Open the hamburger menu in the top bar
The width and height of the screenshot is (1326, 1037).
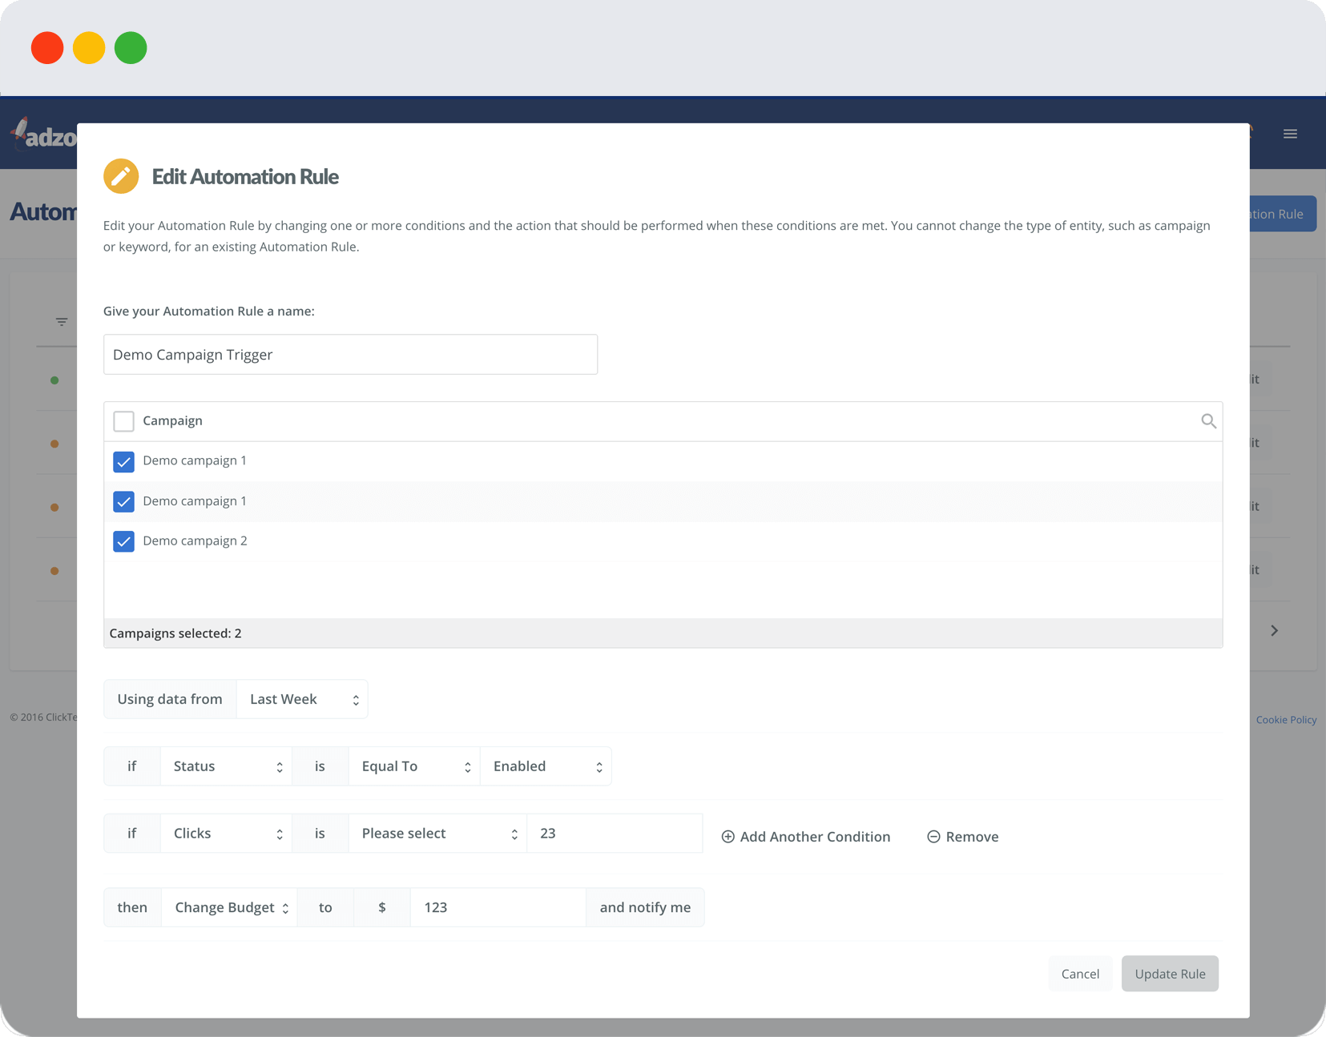1290,134
